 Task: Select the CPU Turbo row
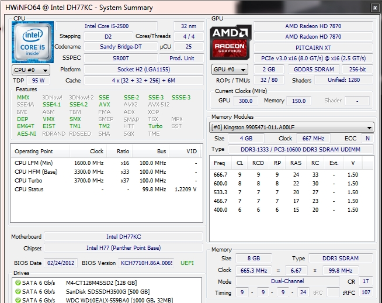tap(106, 181)
